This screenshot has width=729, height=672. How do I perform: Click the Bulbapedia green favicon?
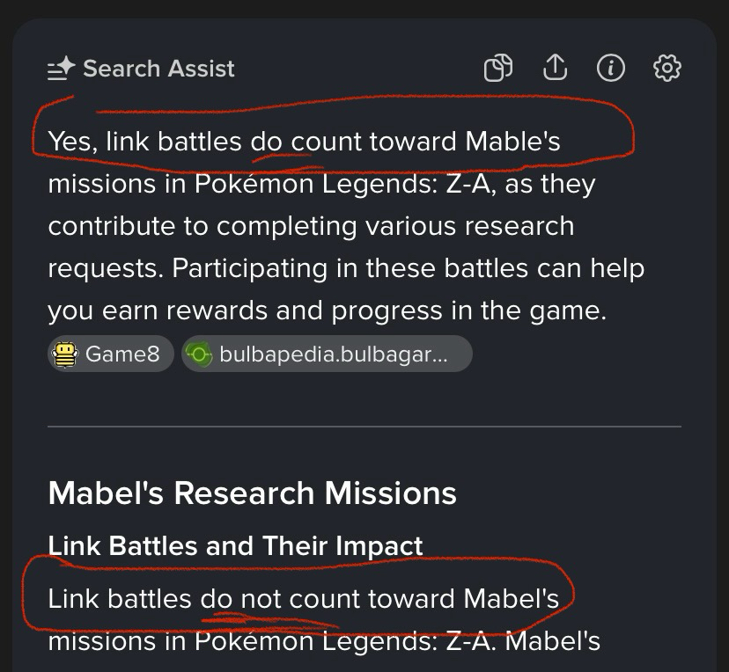coord(200,354)
